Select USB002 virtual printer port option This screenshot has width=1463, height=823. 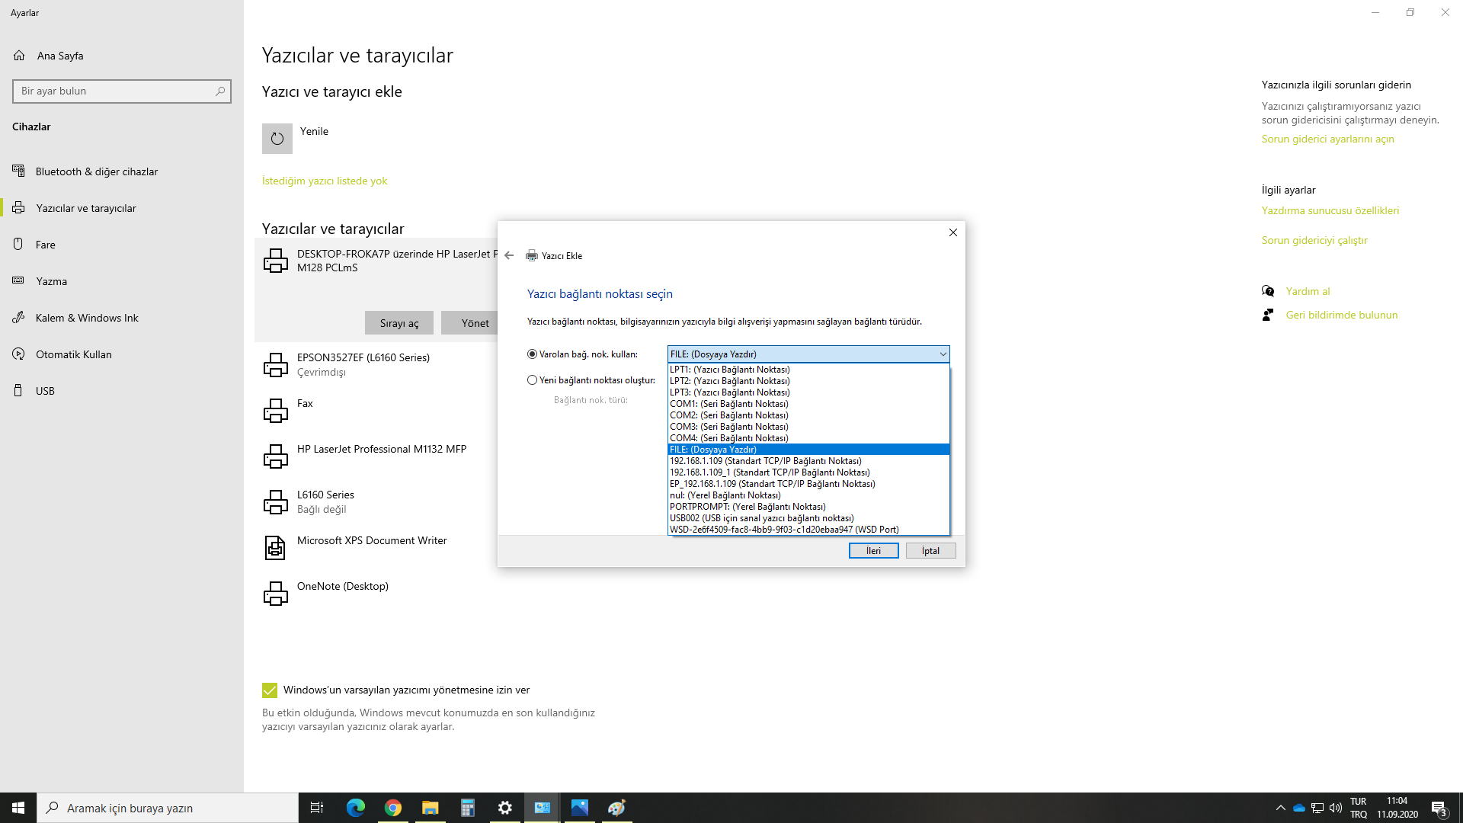[x=761, y=518]
